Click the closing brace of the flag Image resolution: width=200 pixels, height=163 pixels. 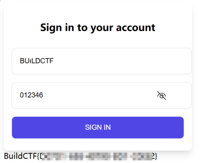tap(156, 156)
